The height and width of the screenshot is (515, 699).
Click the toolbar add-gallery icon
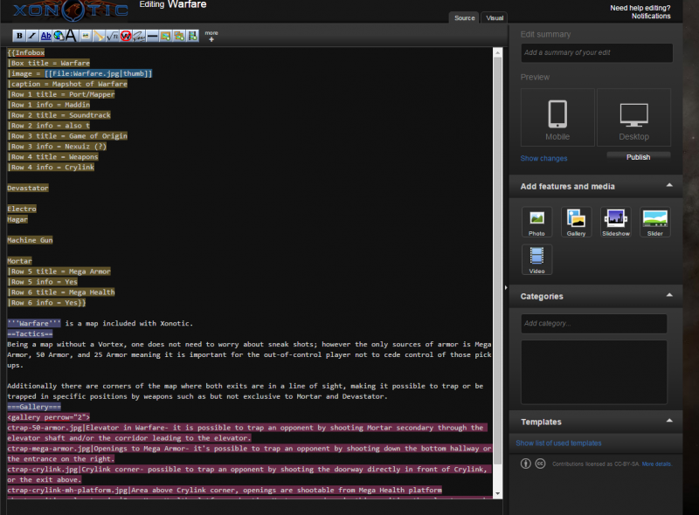[x=179, y=36]
